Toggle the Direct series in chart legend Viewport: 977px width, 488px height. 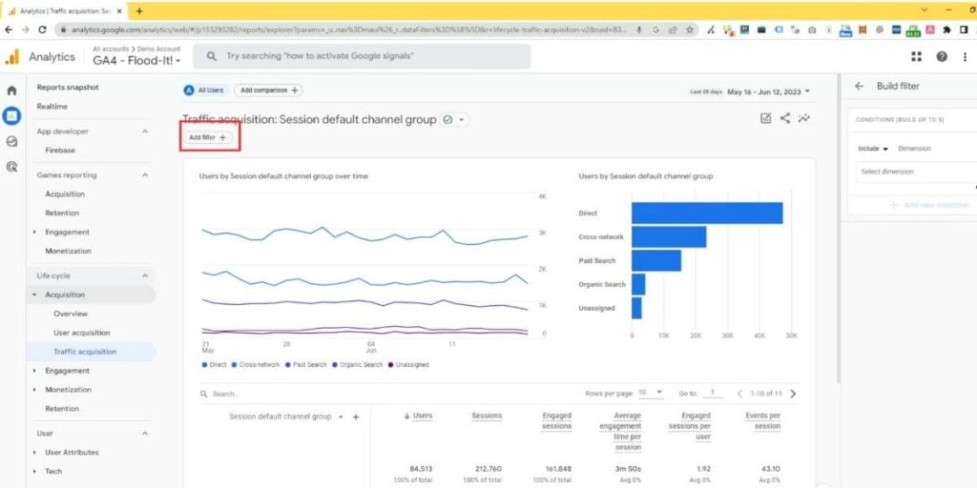214,365
